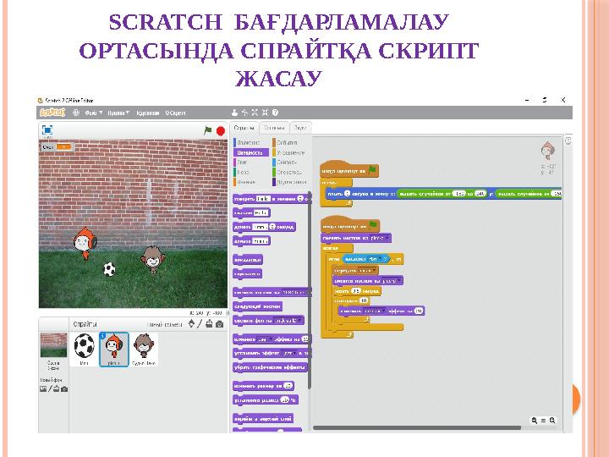Click the перейти в верхний слой block

click(x=263, y=419)
